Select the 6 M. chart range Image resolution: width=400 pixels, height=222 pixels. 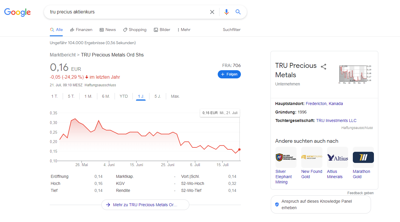pos(106,96)
